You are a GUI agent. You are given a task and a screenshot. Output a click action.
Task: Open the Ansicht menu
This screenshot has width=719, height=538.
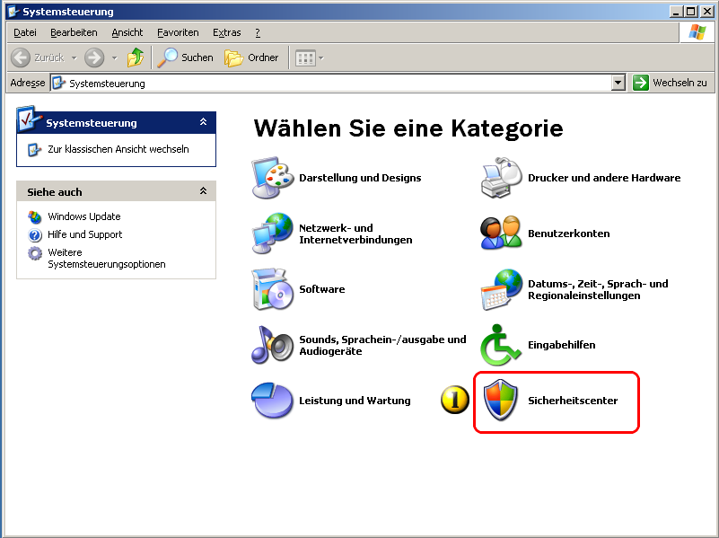127,32
